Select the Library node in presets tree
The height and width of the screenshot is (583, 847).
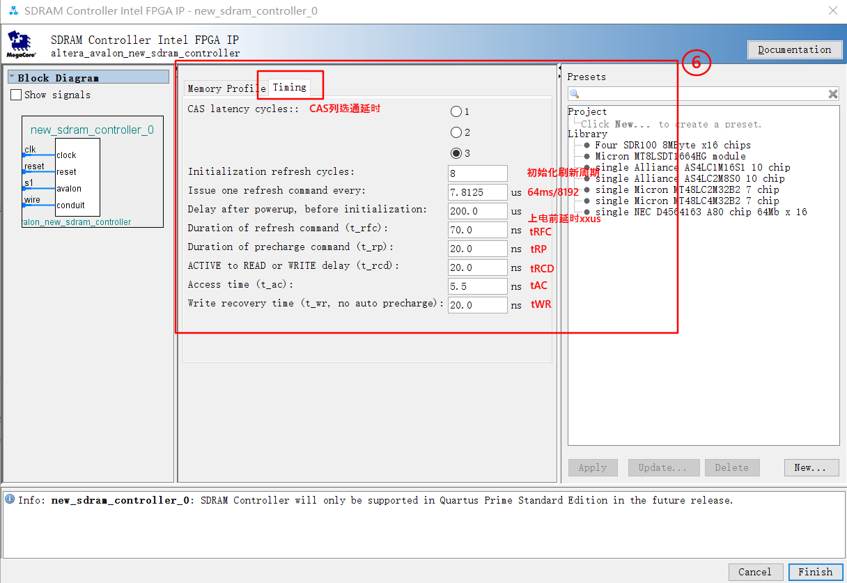tap(587, 134)
